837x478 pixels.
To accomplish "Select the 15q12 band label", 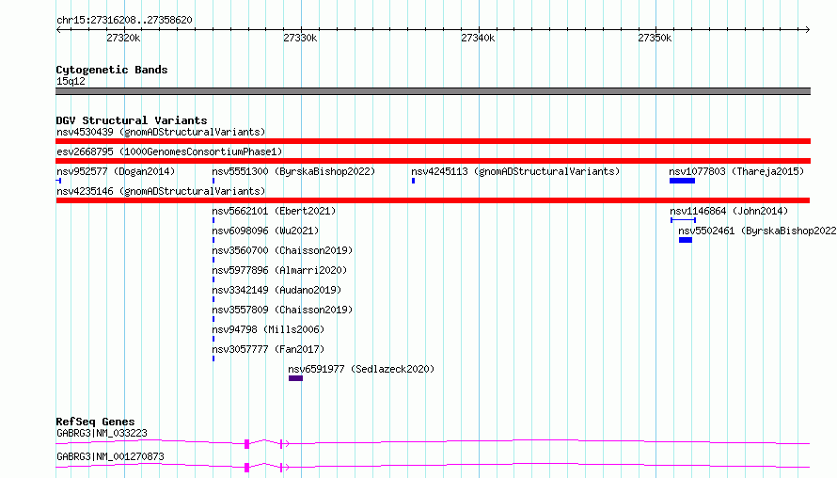I will coord(71,81).
